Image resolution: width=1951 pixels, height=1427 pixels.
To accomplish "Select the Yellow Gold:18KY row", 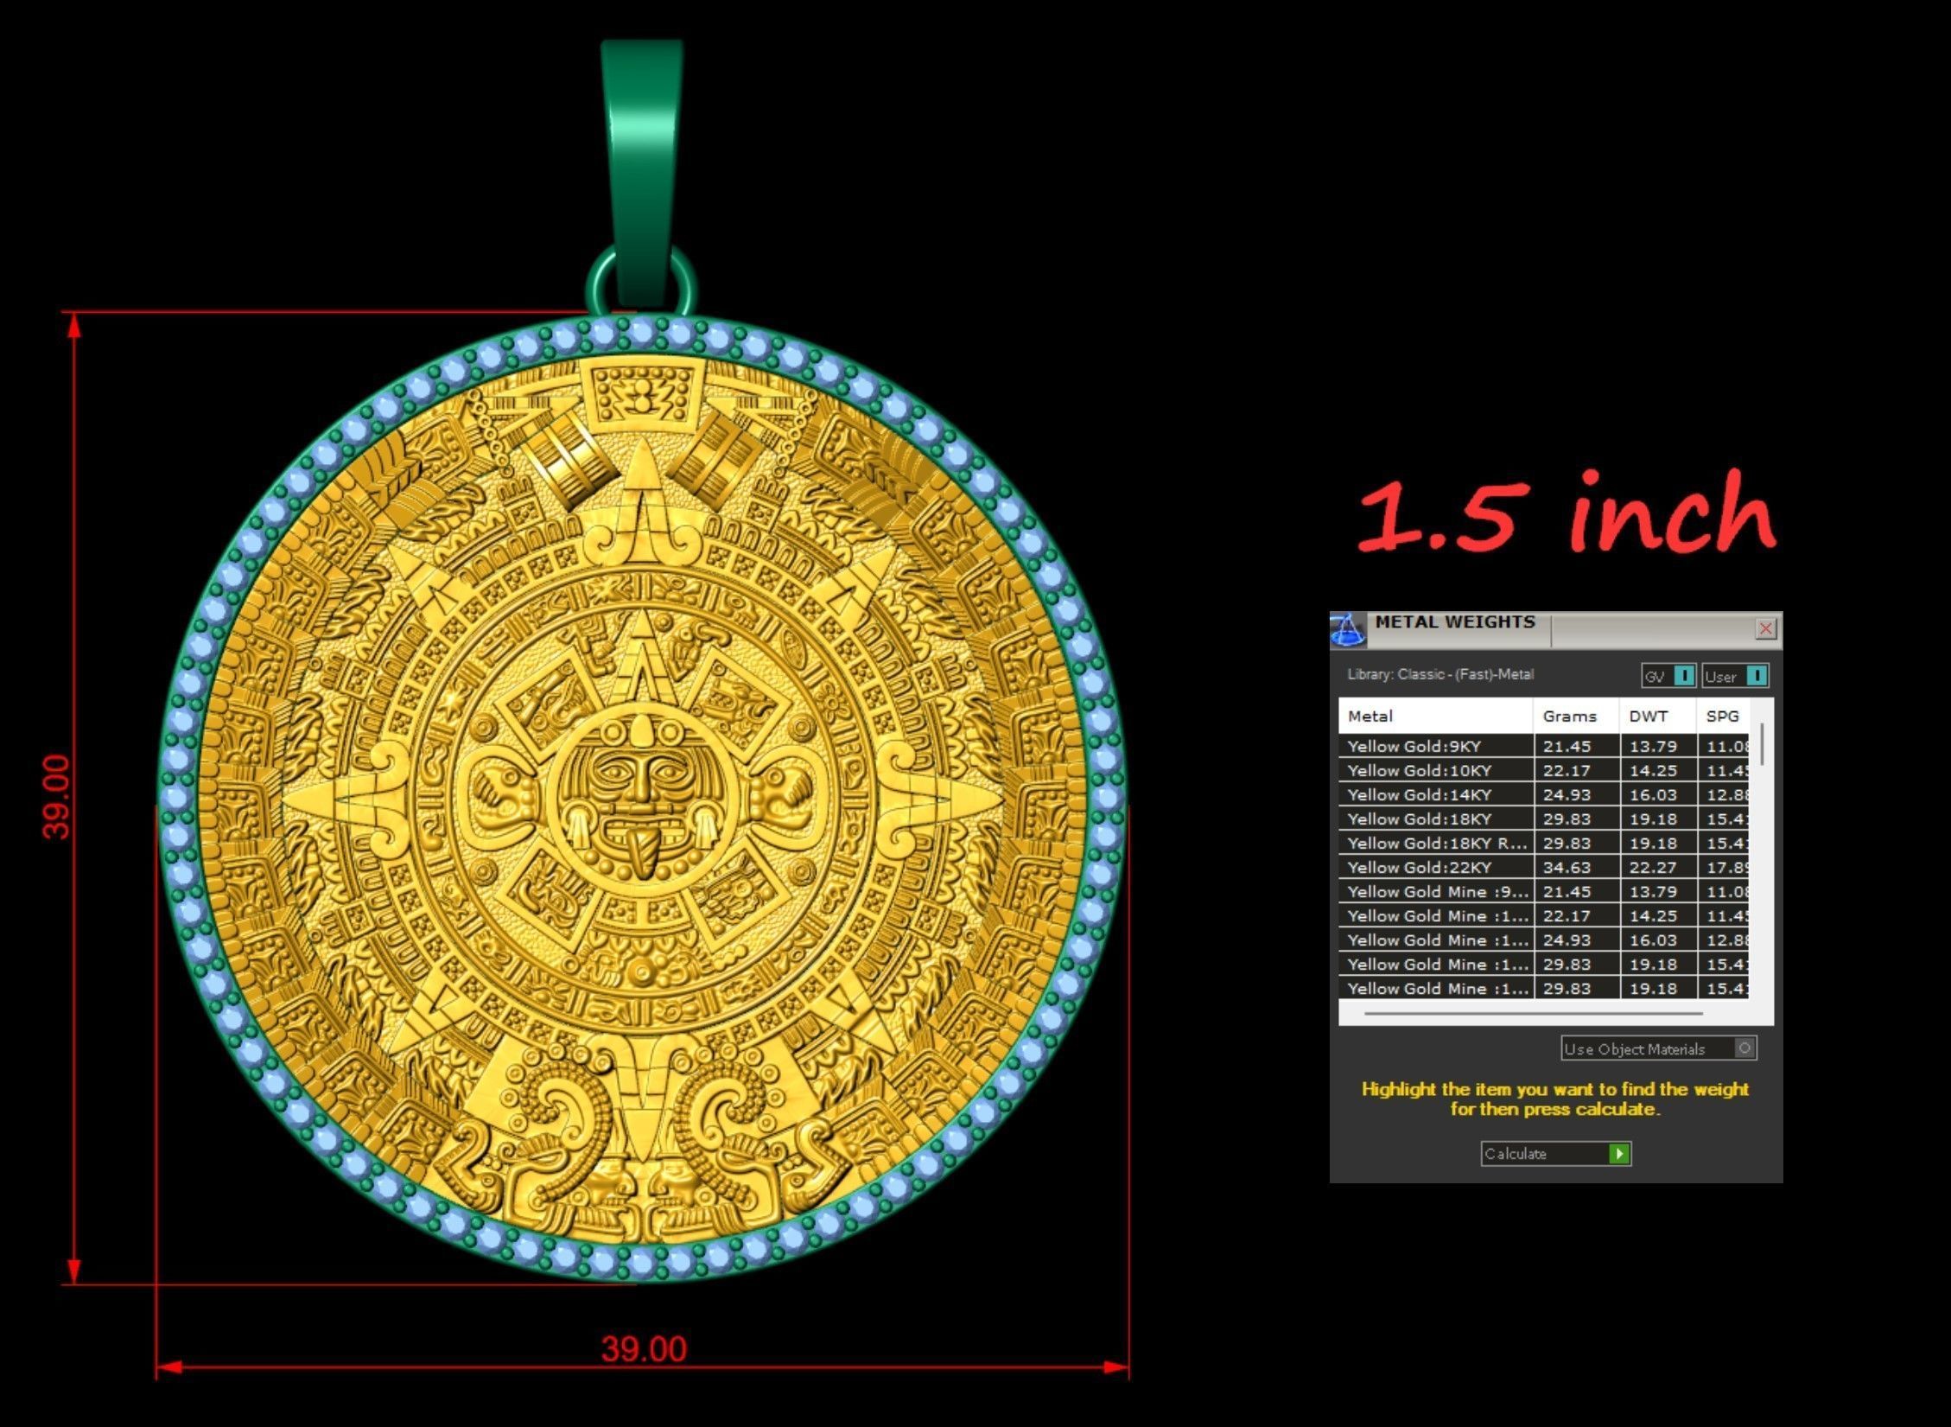I will click(x=1544, y=819).
